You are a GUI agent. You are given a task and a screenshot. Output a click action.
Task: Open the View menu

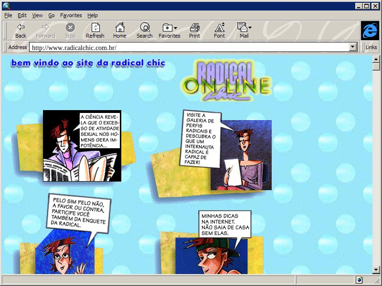37,15
